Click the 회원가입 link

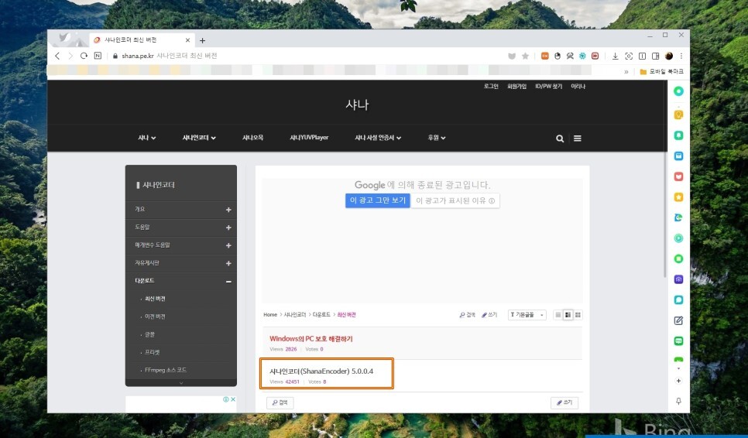pos(516,86)
